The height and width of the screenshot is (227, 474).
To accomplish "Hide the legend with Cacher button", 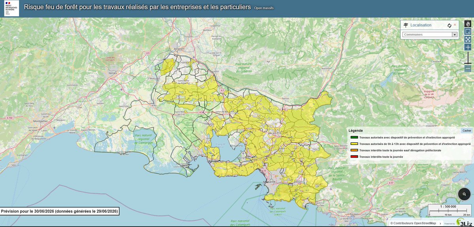I will [x=466, y=131].
